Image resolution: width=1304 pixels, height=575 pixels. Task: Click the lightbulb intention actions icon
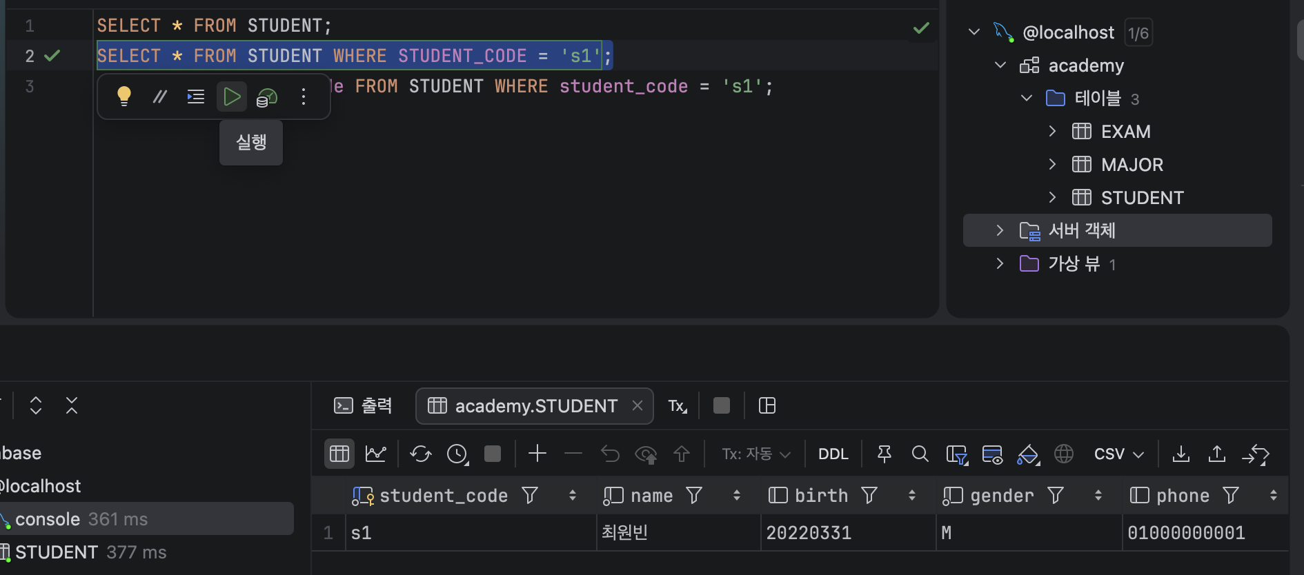point(124,97)
